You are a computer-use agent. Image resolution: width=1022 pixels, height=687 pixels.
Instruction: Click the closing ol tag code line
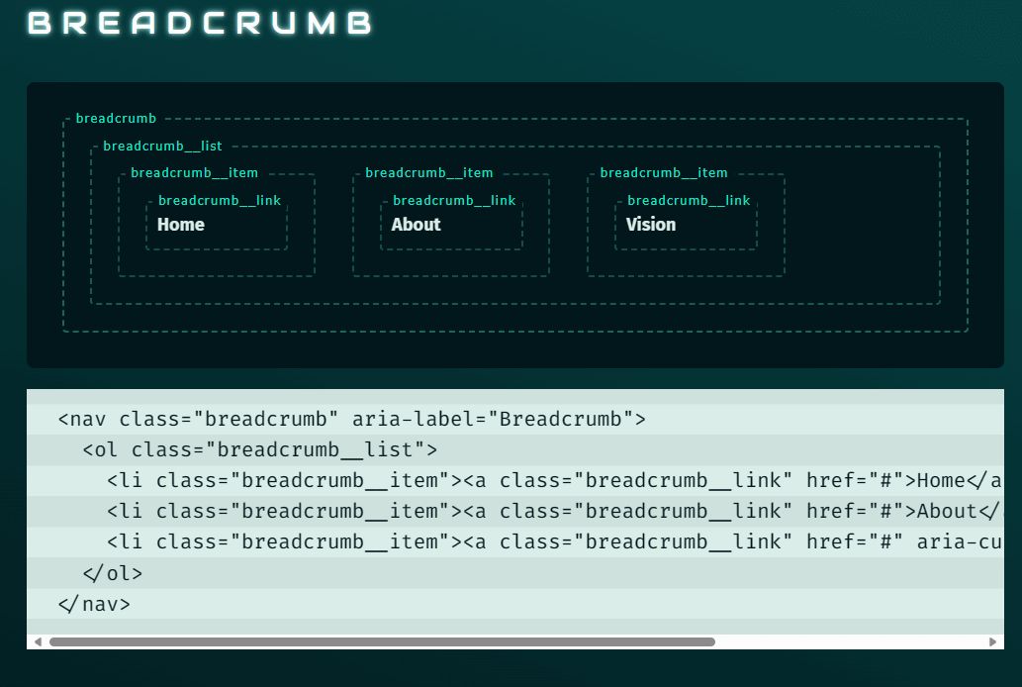(113, 573)
